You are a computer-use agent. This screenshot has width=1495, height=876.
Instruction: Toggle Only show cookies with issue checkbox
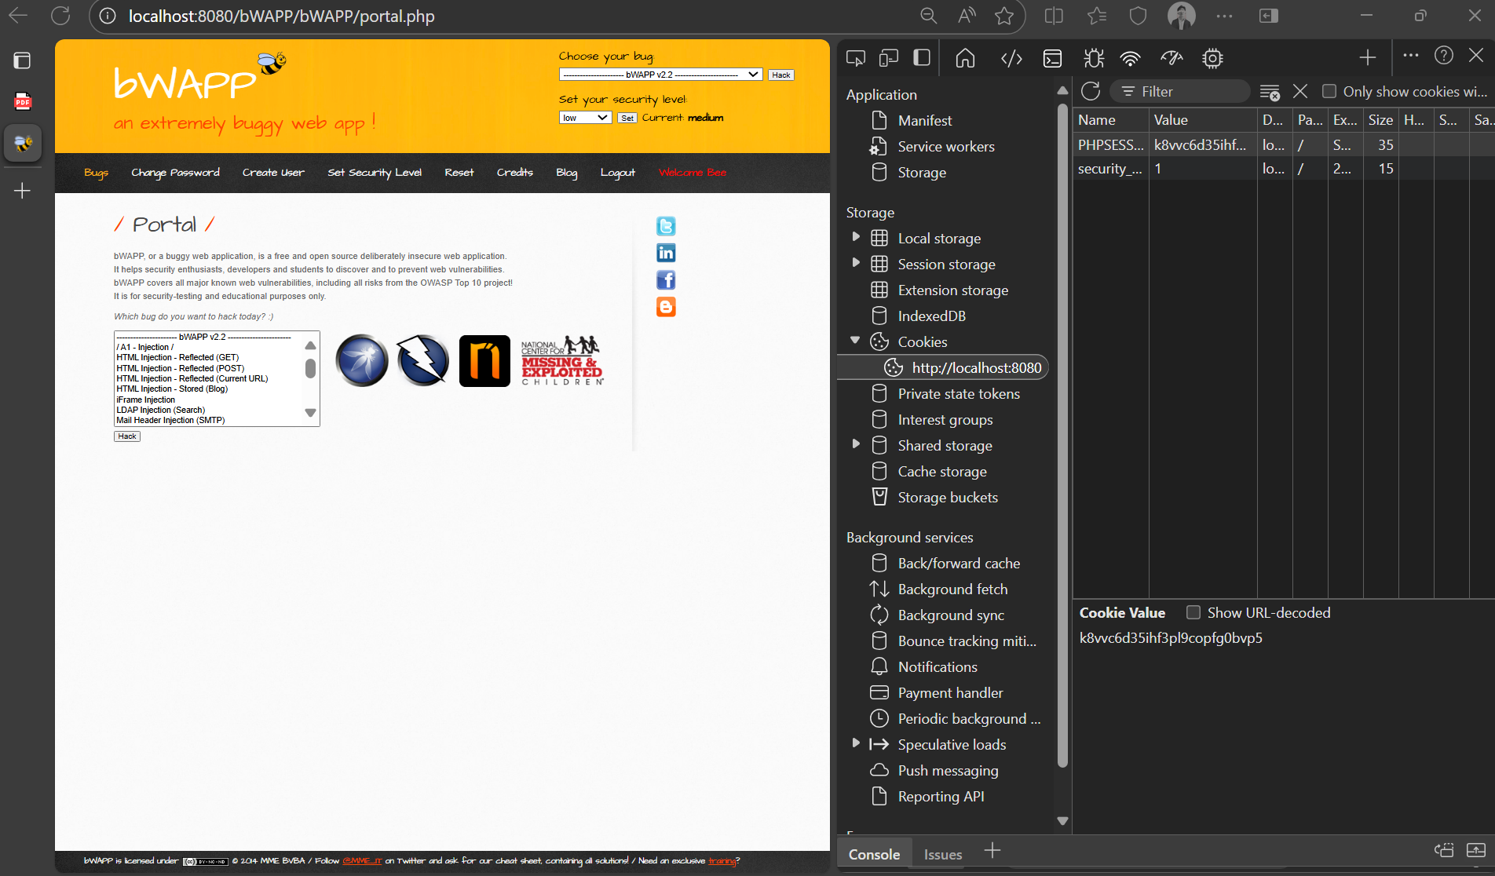[1329, 92]
